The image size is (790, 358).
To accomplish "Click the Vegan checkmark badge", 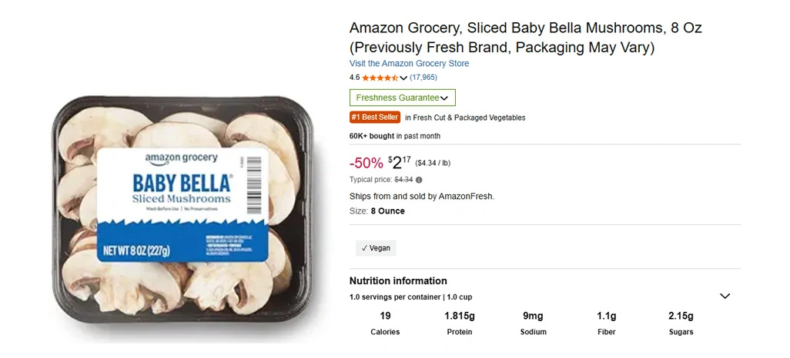I will pyautogui.click(x=376, y=248).
